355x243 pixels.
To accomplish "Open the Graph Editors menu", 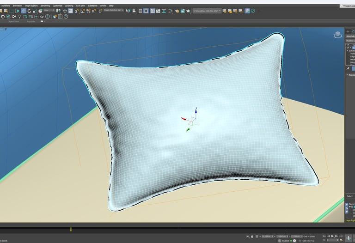I will click(31, 6).
